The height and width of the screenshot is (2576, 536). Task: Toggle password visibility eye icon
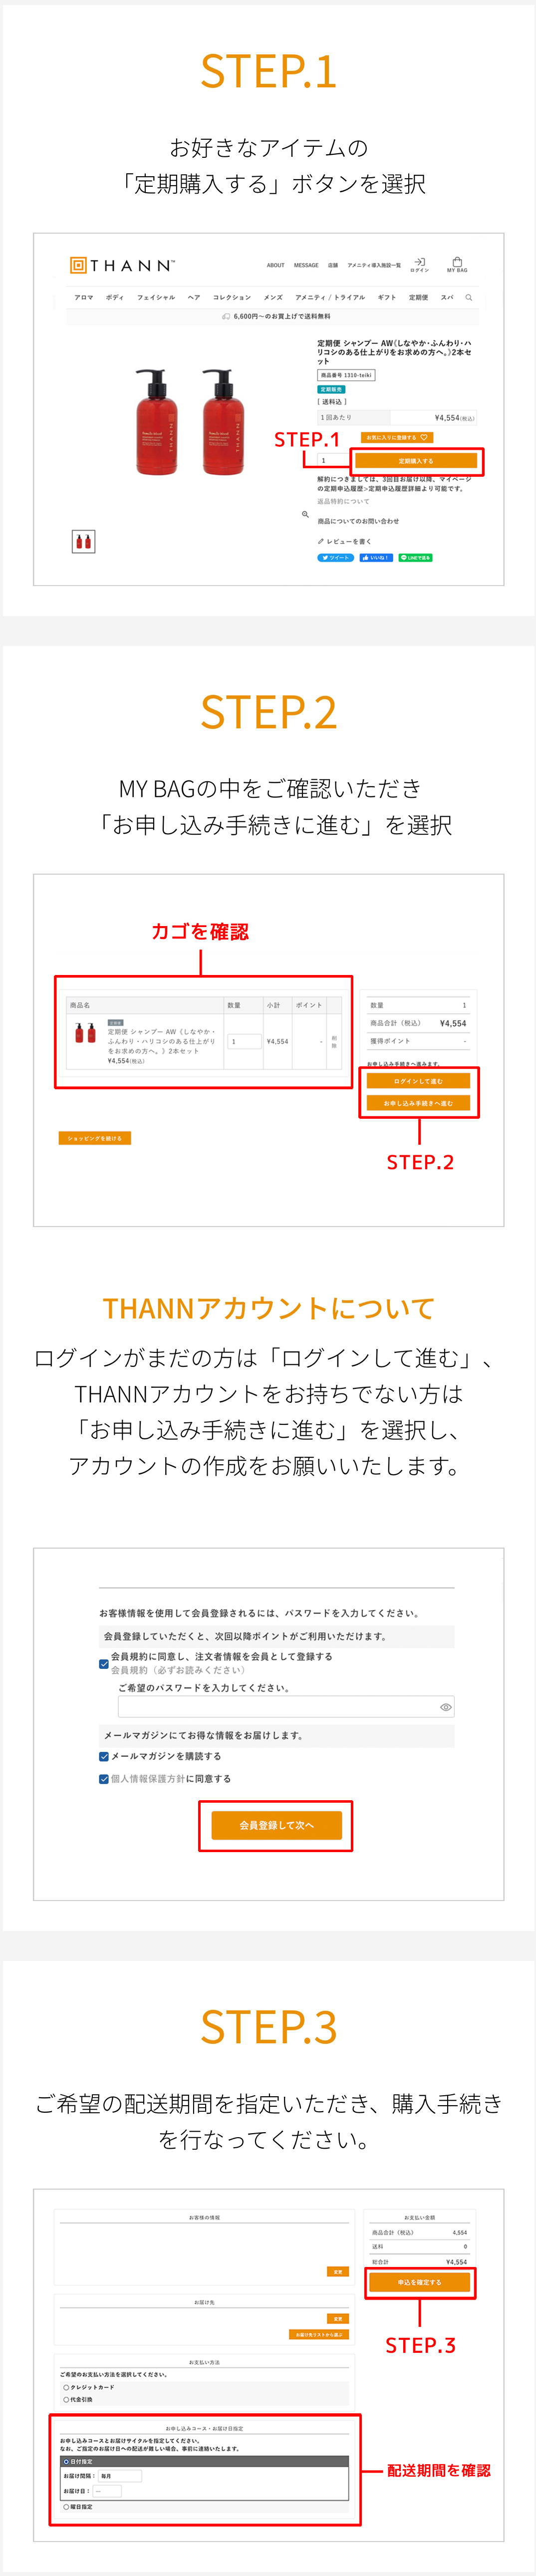point(446,1707)
